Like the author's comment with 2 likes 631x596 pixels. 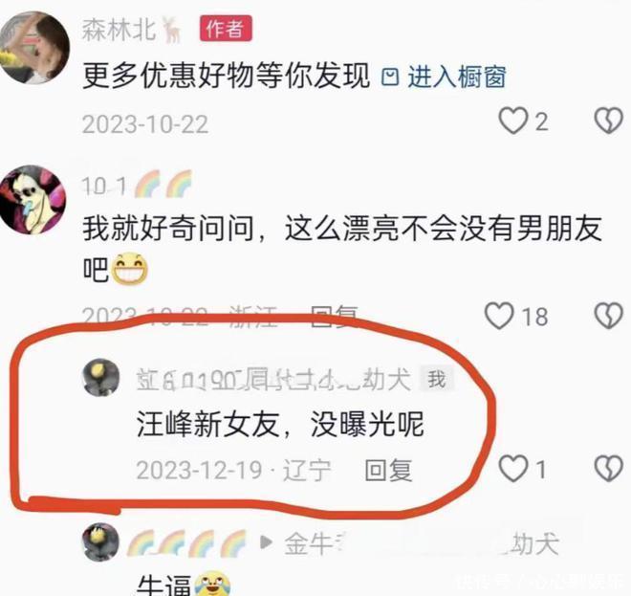(513, 120)
